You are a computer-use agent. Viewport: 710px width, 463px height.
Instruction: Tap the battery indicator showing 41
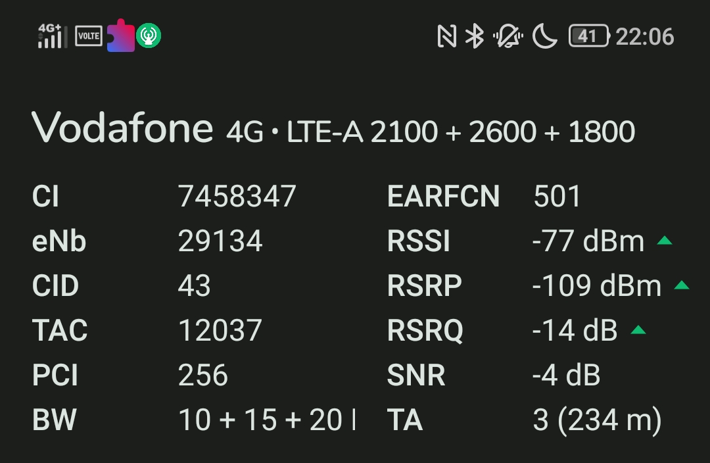[589, 36]
